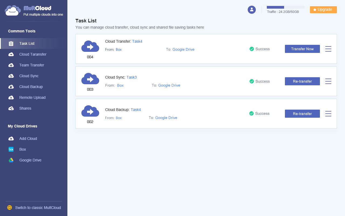Click the Task List clipboard icon
The height and width of the screenshot is (216, 345).
click(x=11, y=43)
